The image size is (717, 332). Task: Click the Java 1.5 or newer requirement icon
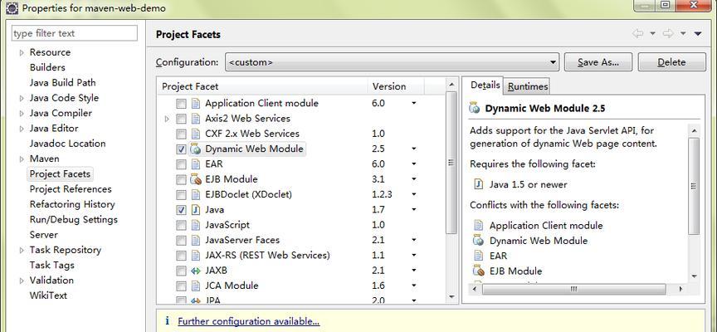(x=478, y=184)
